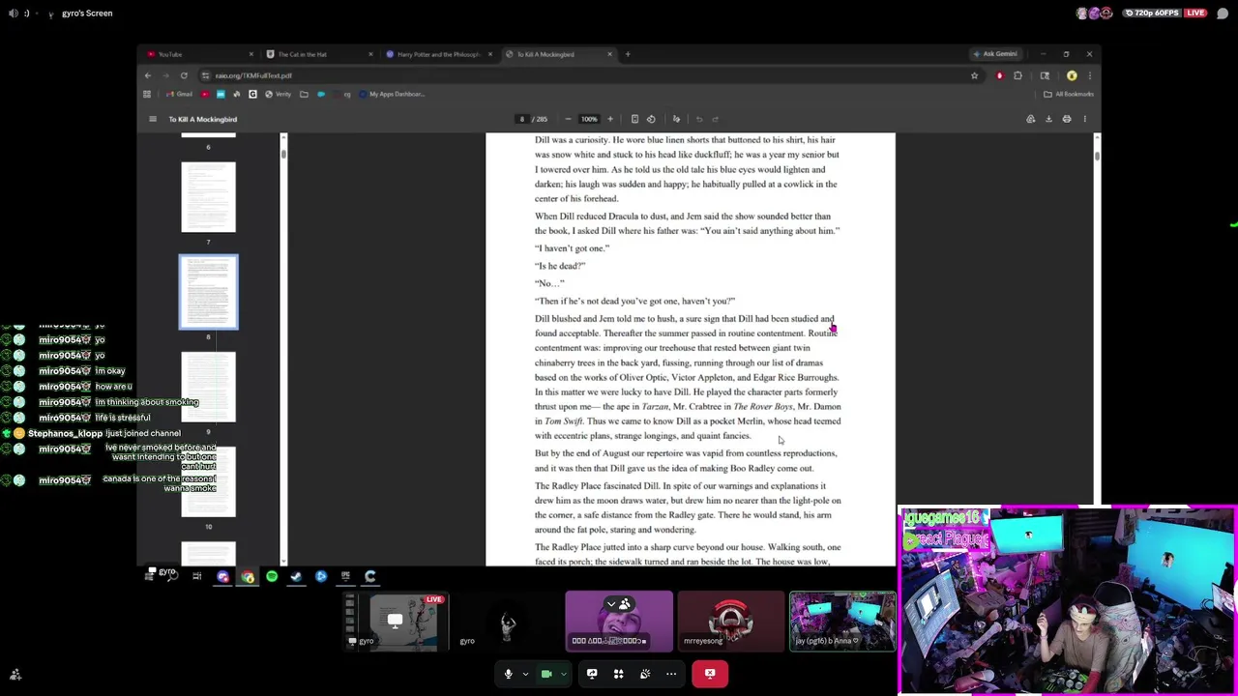Image resolution: width=1238 pixels, height=696 pixels.
Task: Enable the PDF draw annotation tool
Action: [x=676, y=119]
